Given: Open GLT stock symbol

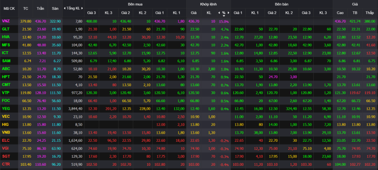Looking at the screenshot, I should [6, 29].
